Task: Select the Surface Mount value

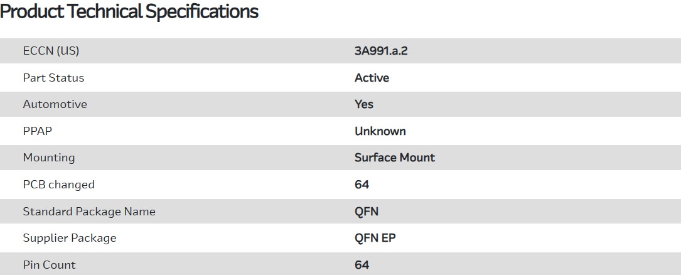Action: click(x=395, y=158)
